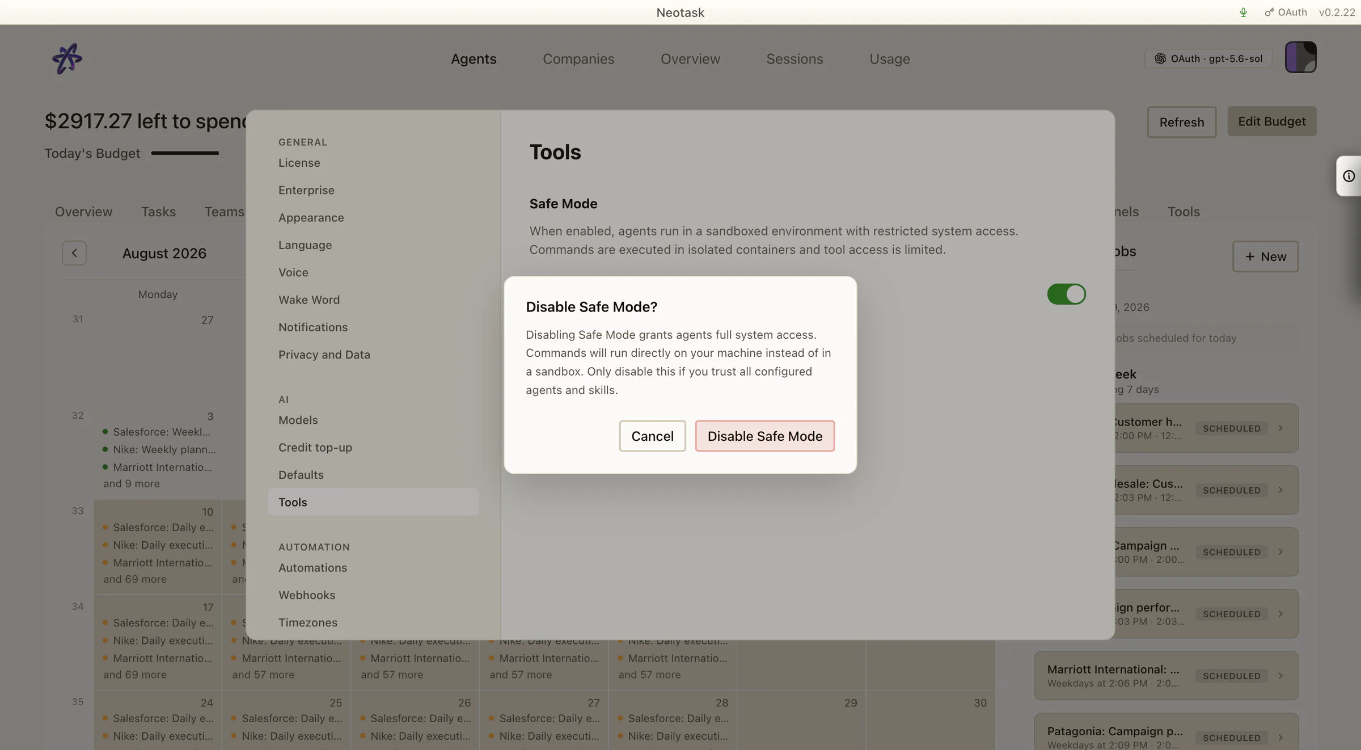Image resolution: width=1361 pixels, height=750 pixels.
Task: Click 'and 69 more' on August 10
Action: [135, 579]
